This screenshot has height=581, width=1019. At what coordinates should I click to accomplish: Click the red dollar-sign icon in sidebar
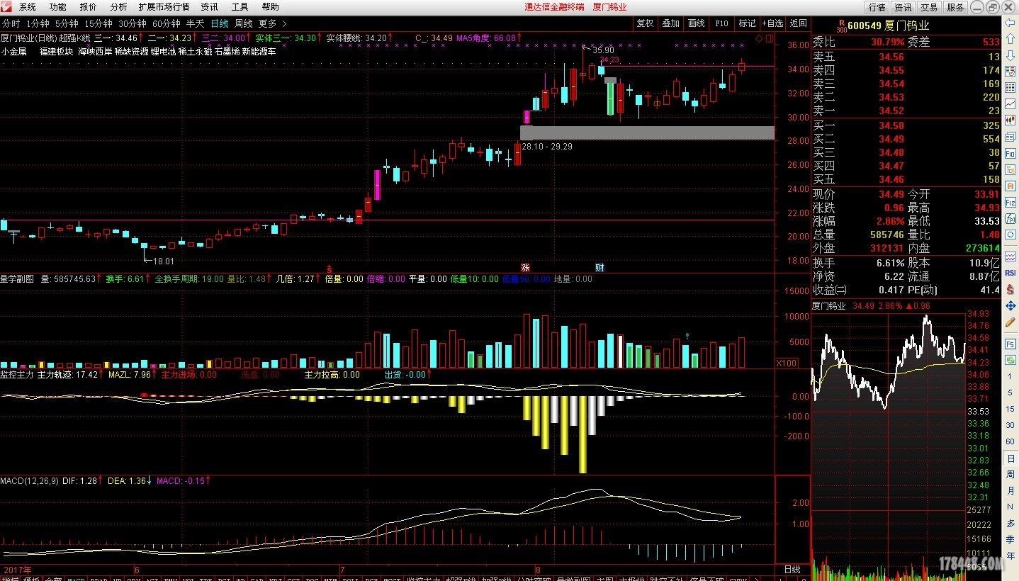click(1010, 288)
